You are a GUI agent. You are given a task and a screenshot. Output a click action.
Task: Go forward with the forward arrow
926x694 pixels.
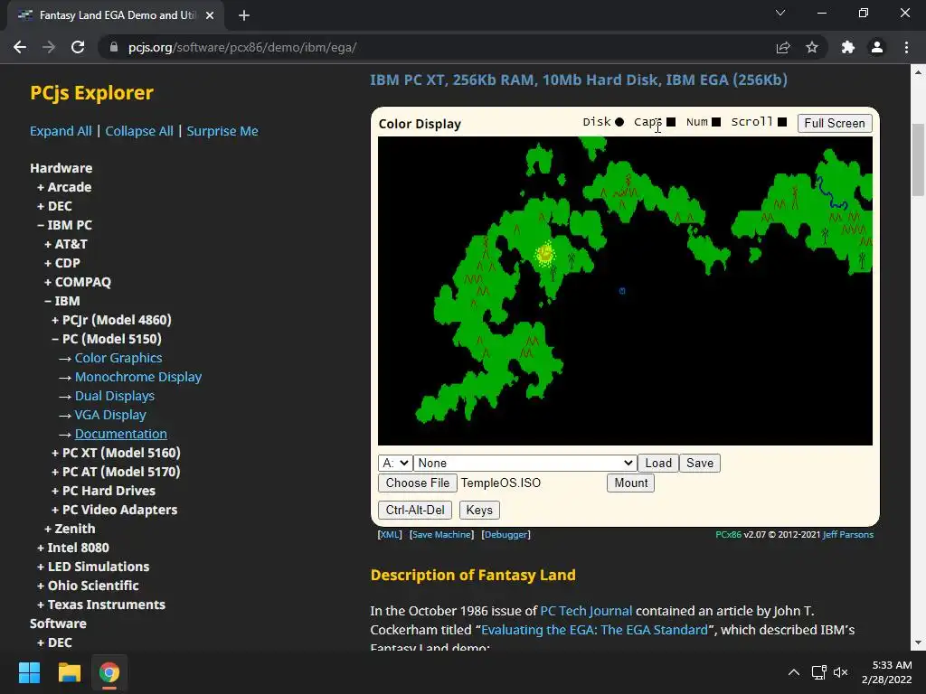pos(49,47)
